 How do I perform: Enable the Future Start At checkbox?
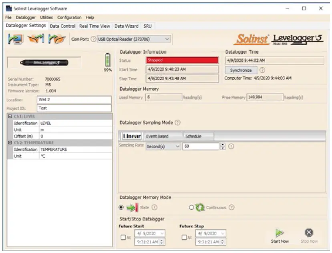123,237
